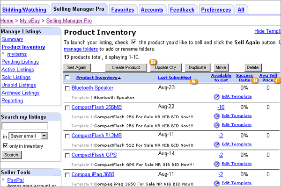Click the Edit Template icon for Bluetooth Speaker
This screenshot has width=281, height=187.
tap(217, 97)
